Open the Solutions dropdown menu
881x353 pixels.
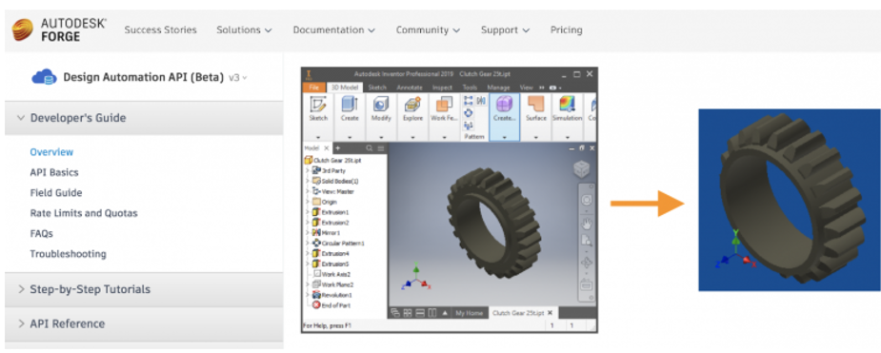pyautogui.click(x=245, y=29)
